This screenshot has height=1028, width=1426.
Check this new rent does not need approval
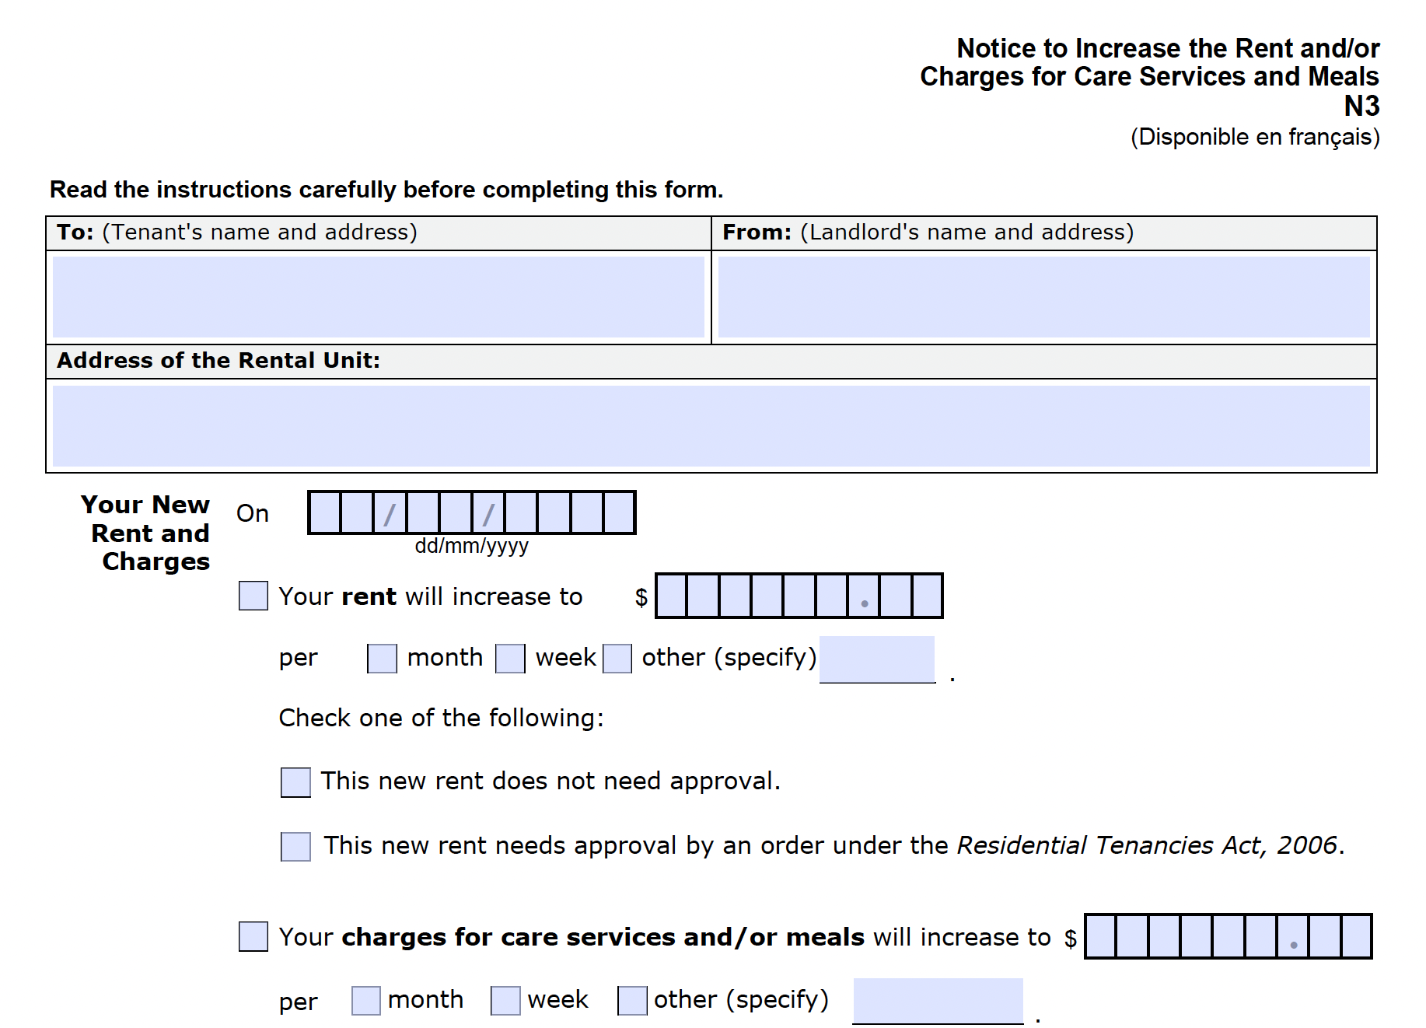295,781
